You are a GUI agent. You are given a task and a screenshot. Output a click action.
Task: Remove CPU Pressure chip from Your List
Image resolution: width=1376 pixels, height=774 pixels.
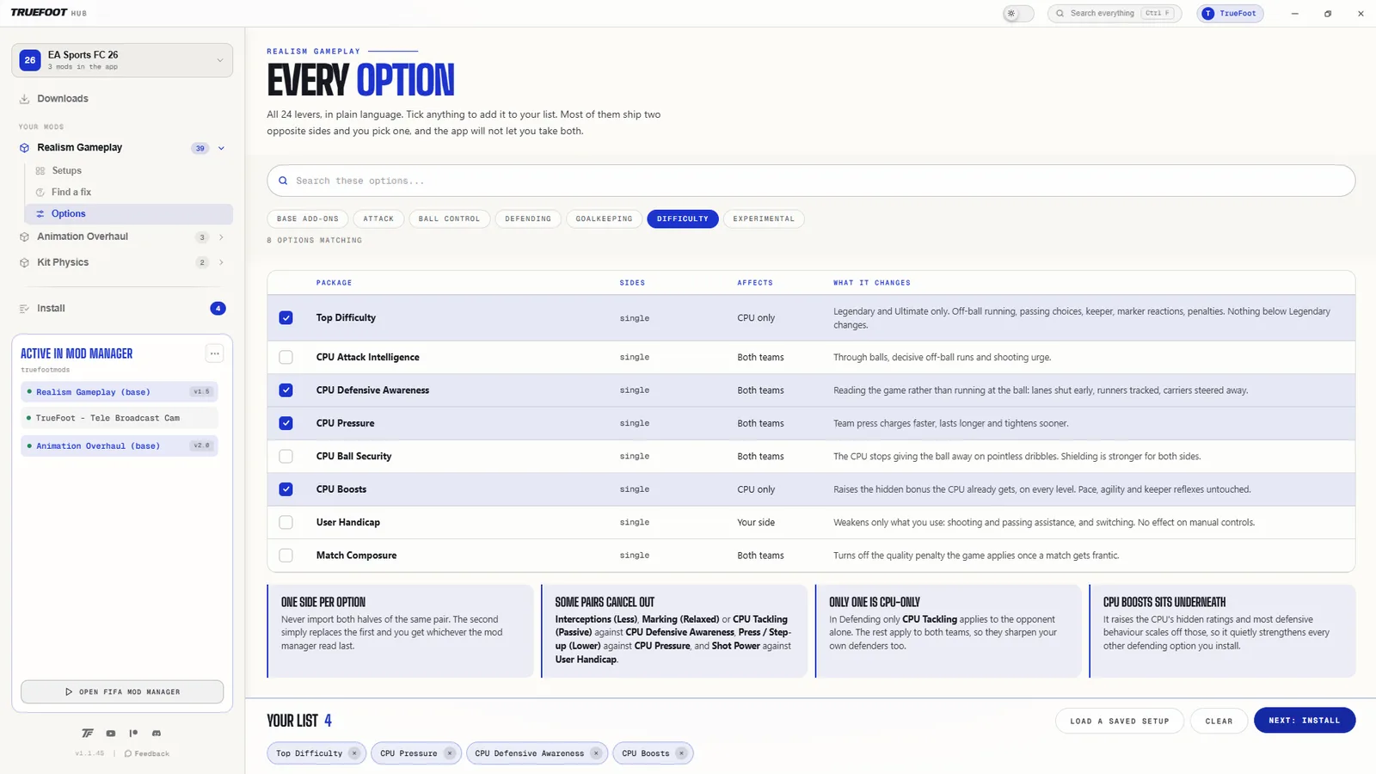click(x=449, y=753)
